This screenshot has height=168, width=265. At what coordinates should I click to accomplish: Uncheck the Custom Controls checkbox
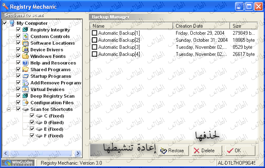(18, 36)
